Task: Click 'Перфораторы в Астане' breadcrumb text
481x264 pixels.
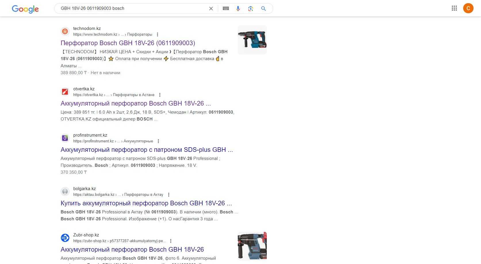Action: (x=134, y=95)
